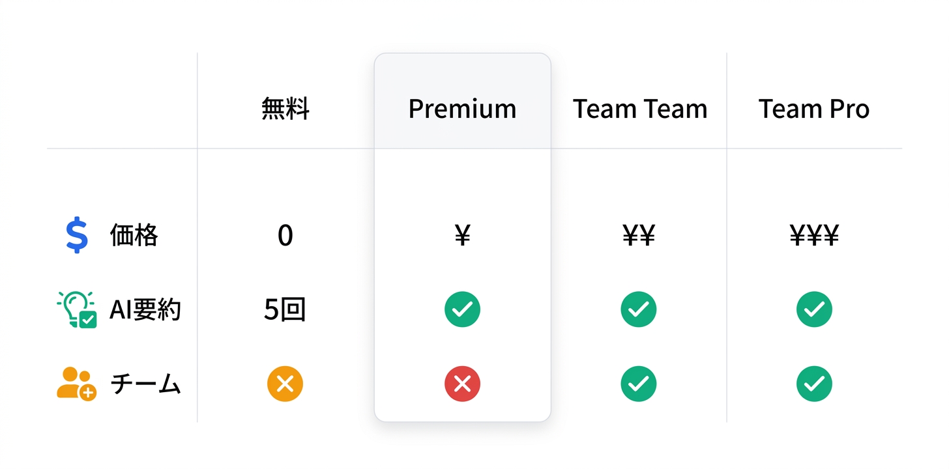Click the Team Pro チーム green checkmark
This screenshot has width=949, height=469.
(x=814, y=384)
